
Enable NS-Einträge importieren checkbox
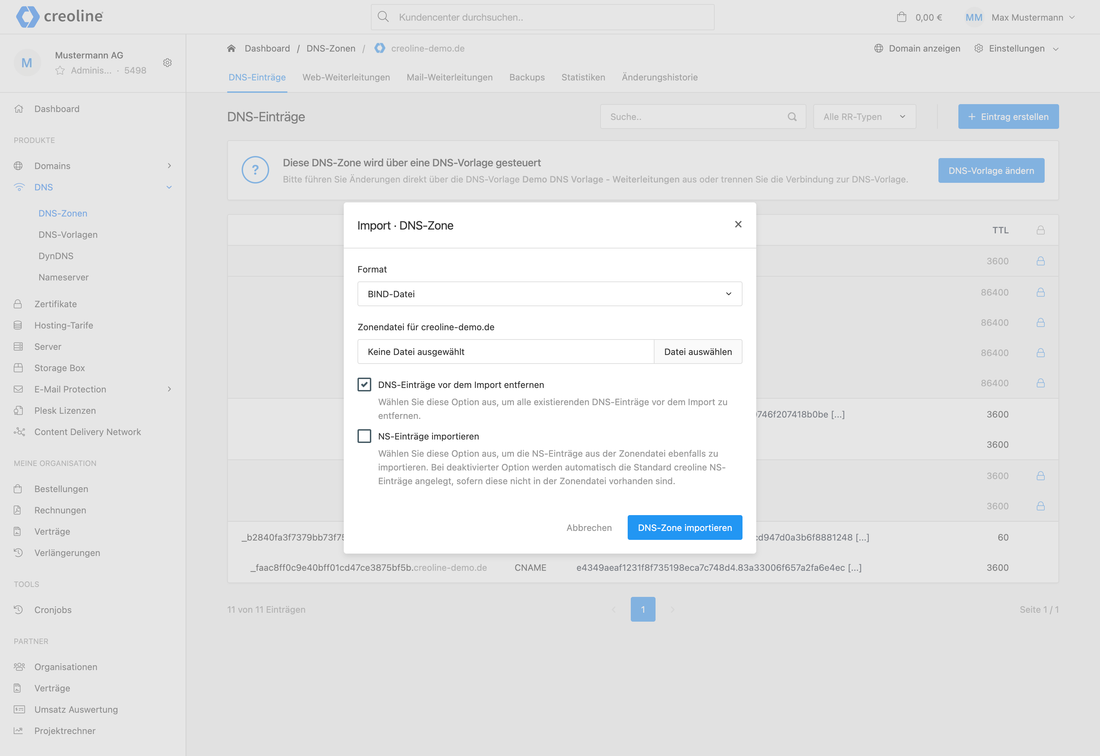(x=364, y=436)
